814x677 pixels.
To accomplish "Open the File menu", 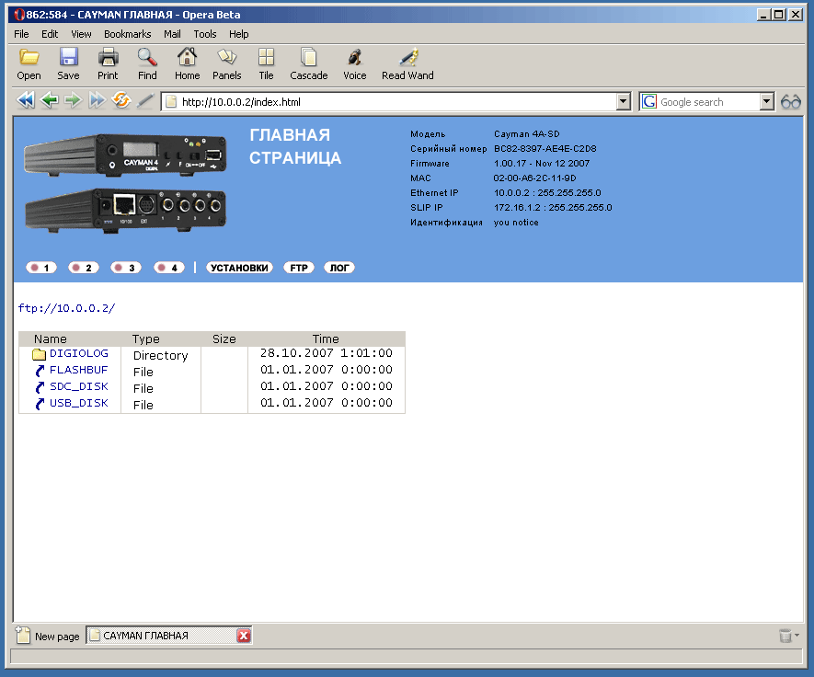I will click(21, 34).
